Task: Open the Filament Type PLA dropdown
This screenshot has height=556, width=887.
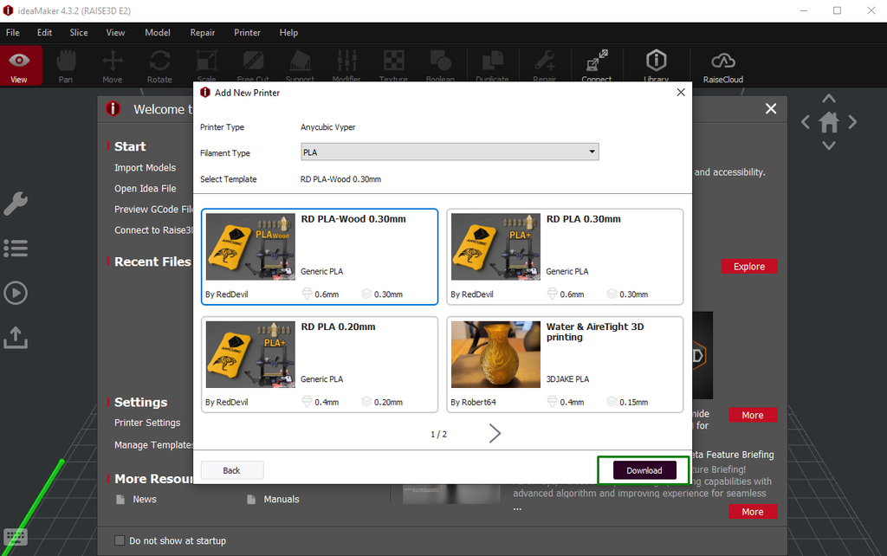Action: (450, 152)
